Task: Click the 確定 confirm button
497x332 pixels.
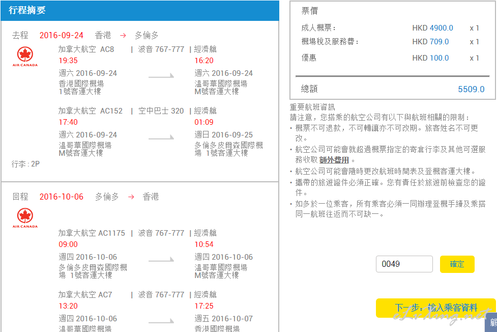Action: [457, 264]
